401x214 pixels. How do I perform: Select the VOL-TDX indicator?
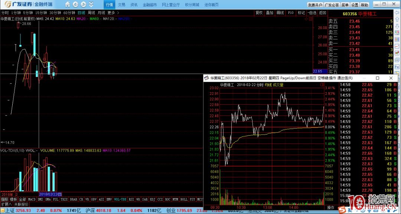click(x=120, y=199)
